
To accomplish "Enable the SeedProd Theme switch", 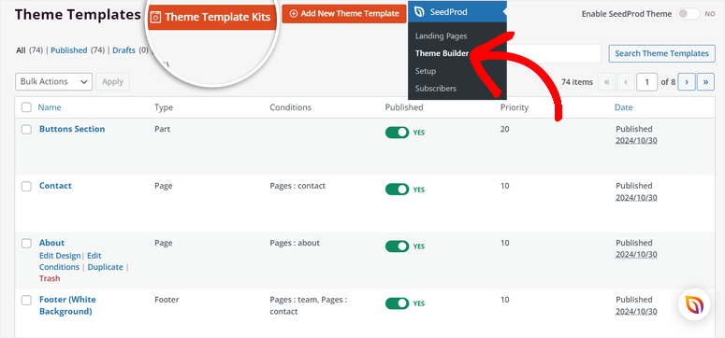I will (688, 14).
